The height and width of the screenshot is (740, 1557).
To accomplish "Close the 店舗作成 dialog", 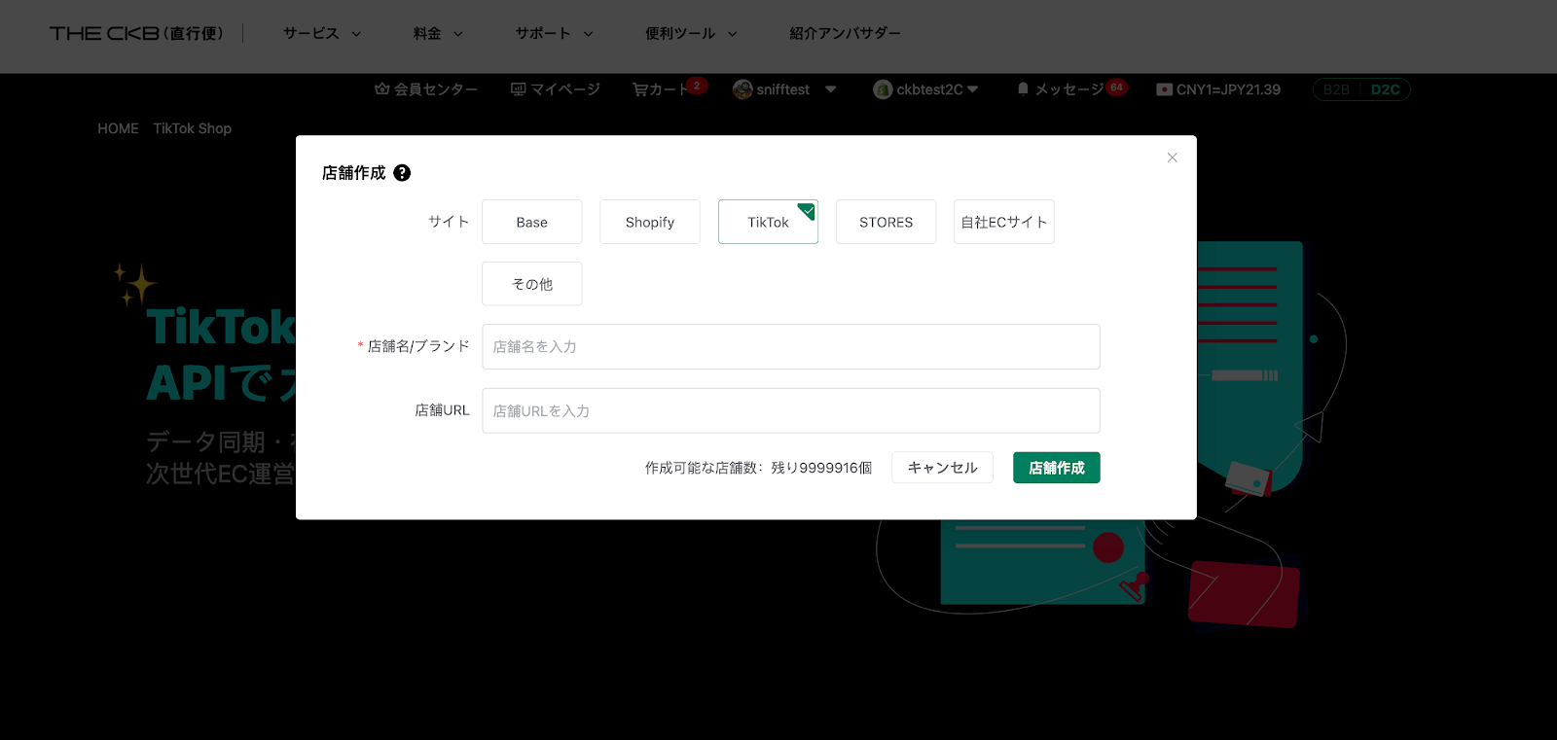I will pos(1172,158).
